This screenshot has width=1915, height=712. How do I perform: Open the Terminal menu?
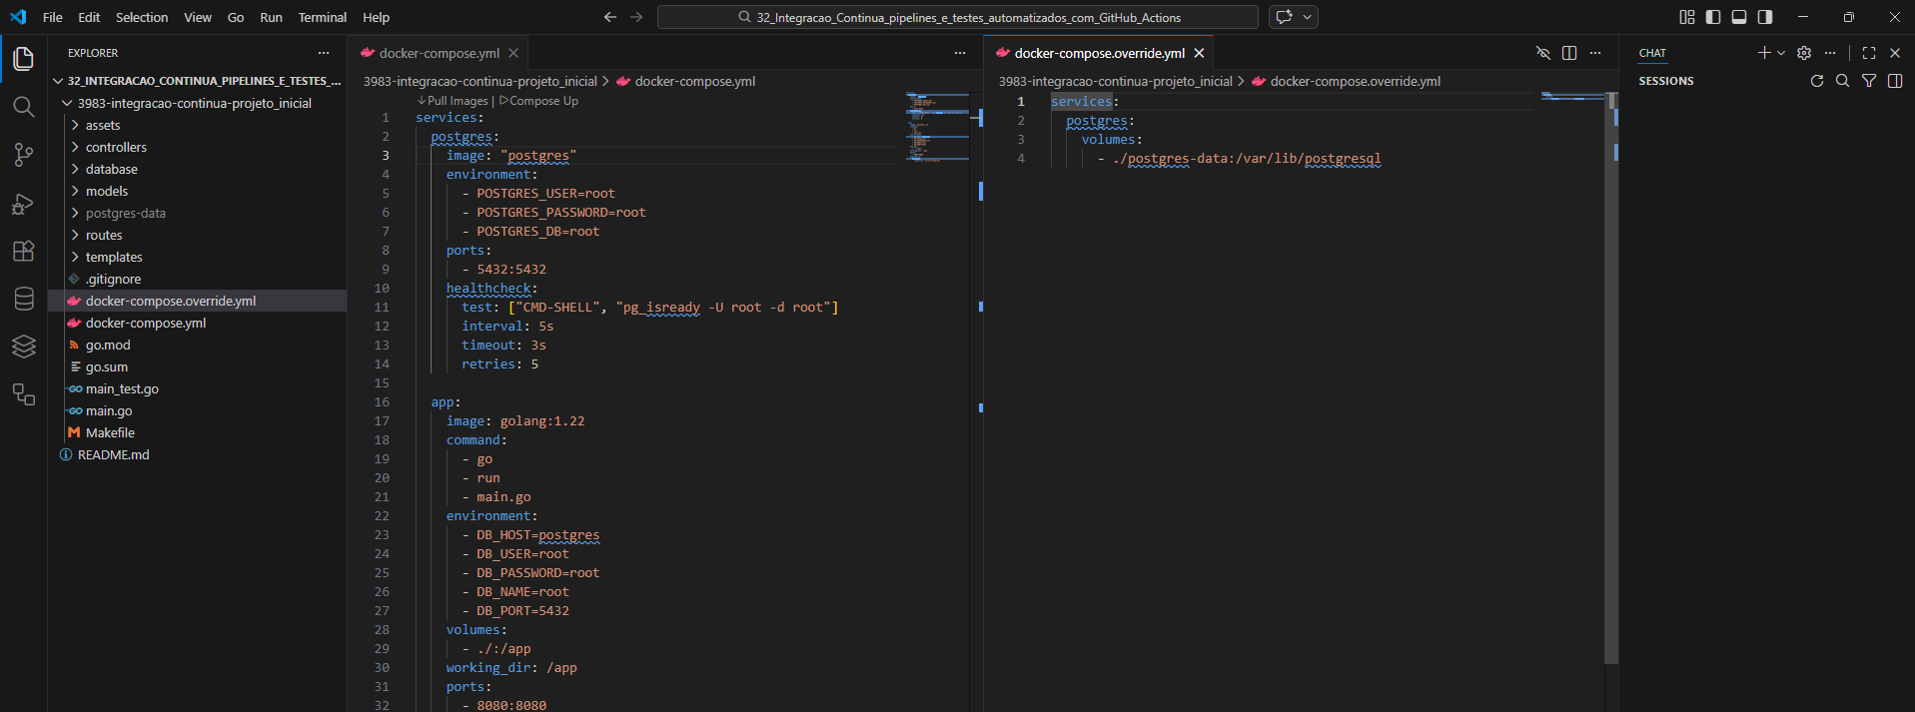[x=322, y=17]
